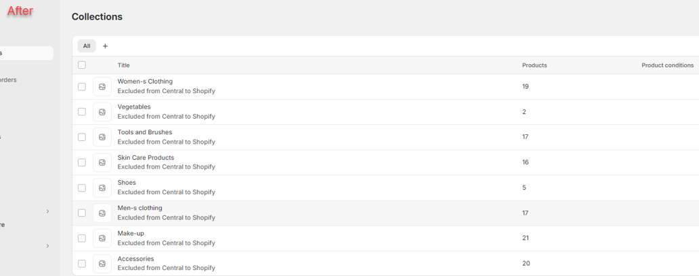Image resolution: width=699 pixels, height=276 pixels.
Task: Click the Women-s Clothing collection image icon
Action: coord(102,86)
